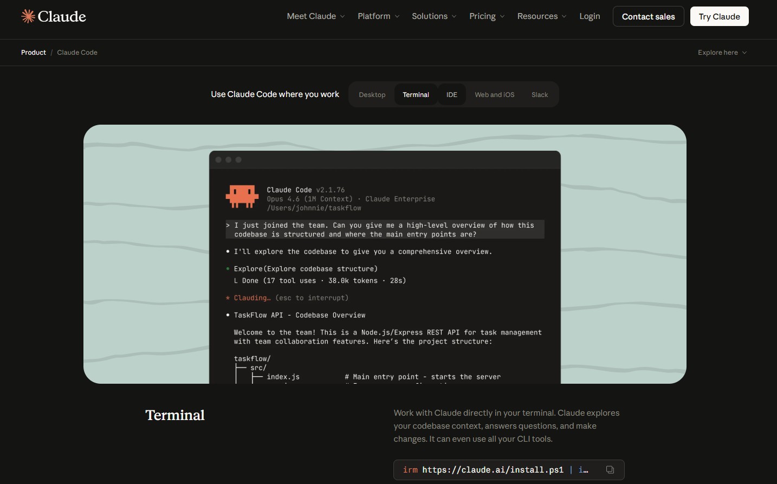
Task: Click the terminal demo window title bar
Action: 385,160
